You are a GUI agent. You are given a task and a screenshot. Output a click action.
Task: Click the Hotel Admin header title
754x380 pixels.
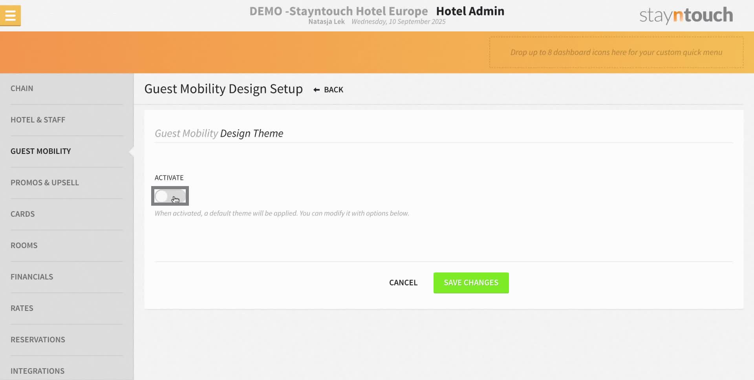click(x=470, y=11)
